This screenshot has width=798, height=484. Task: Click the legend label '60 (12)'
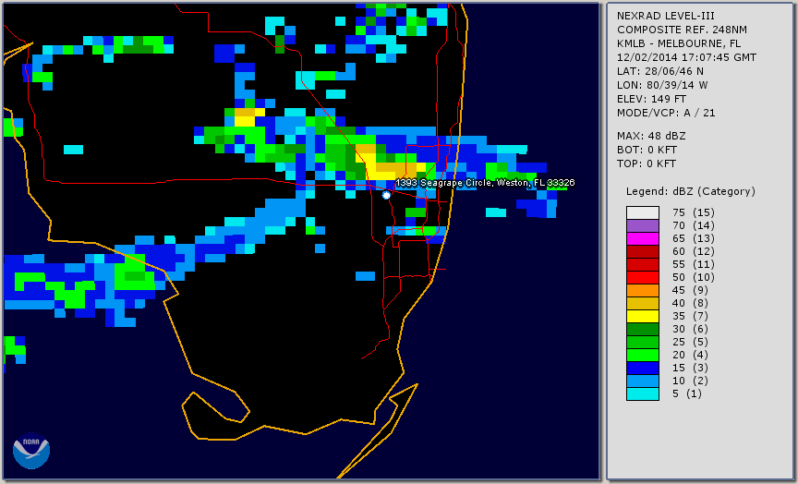click(x=693, y=251)
